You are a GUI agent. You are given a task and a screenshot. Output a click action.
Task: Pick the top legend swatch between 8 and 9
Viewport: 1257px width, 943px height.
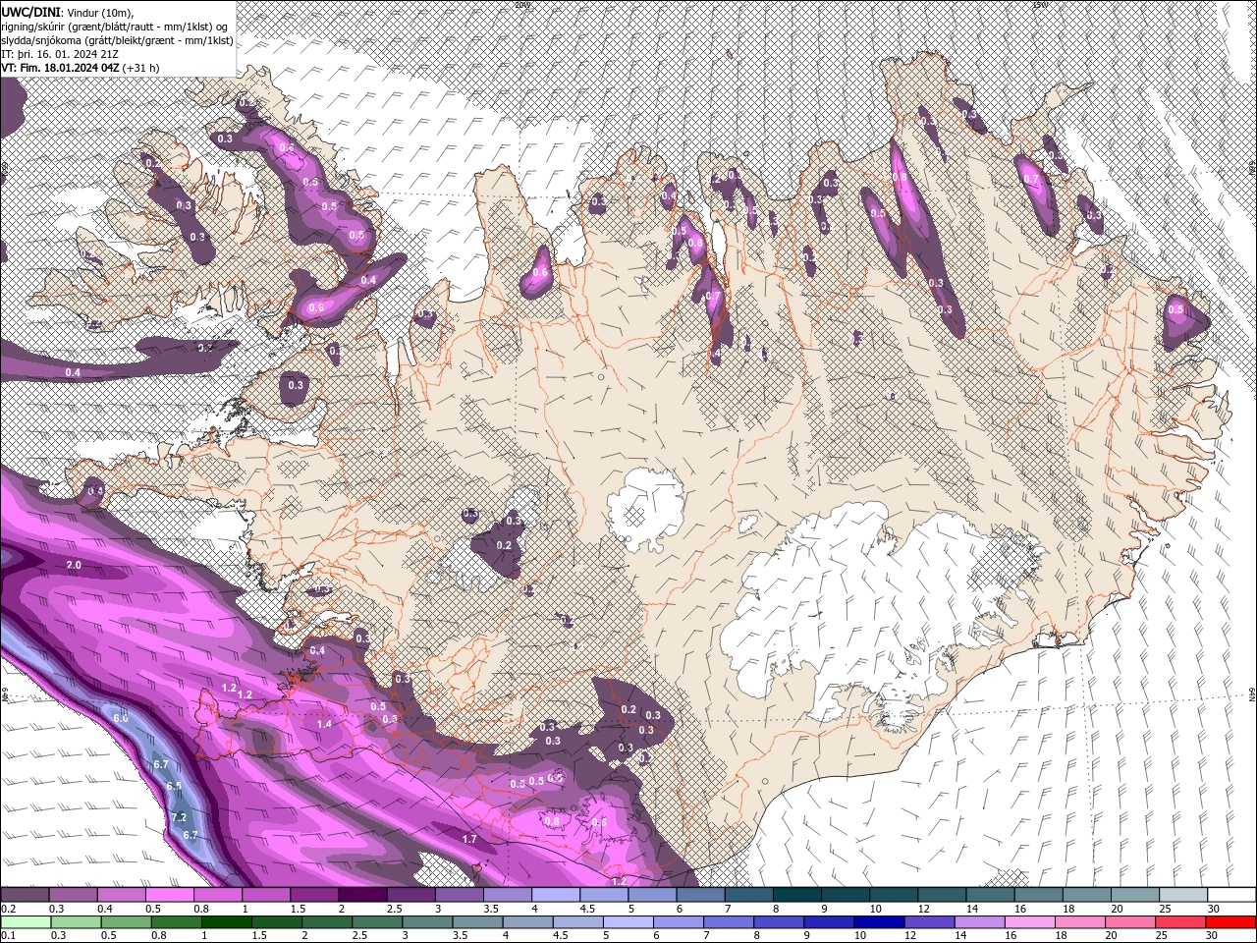(x=797, y=895)
